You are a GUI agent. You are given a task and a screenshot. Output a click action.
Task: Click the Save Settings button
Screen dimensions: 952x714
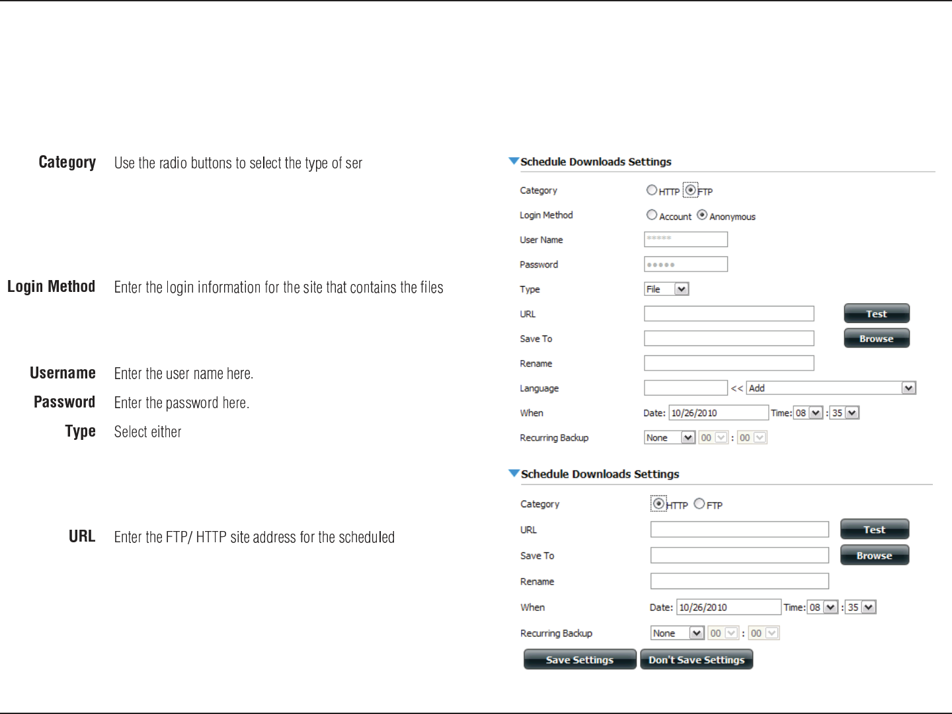580,659
